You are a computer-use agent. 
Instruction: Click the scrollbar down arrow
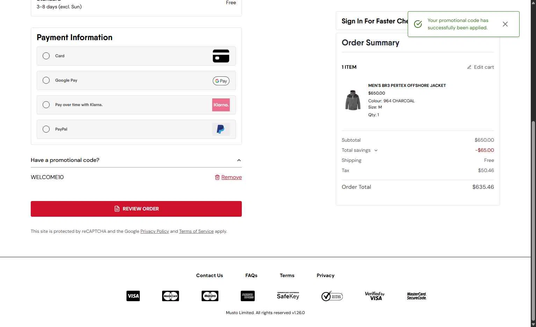tap(533, 324)
